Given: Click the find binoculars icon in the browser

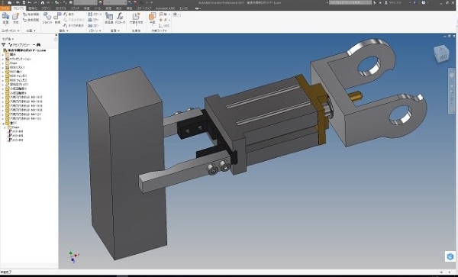Looking at the screenshot, I should pyautogui.click(x=38, y=45).
